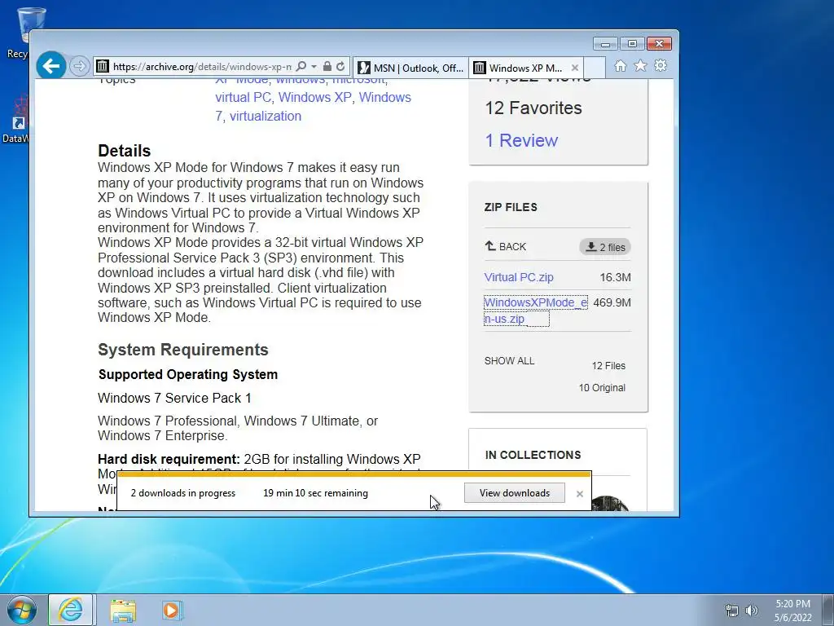Dismiss the download notification bar
This screenshot has height=626, width=834.
click(580, 494)
